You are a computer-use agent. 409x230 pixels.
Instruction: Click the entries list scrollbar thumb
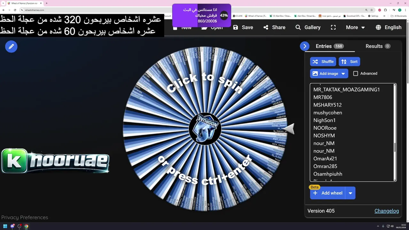point(395,147)
